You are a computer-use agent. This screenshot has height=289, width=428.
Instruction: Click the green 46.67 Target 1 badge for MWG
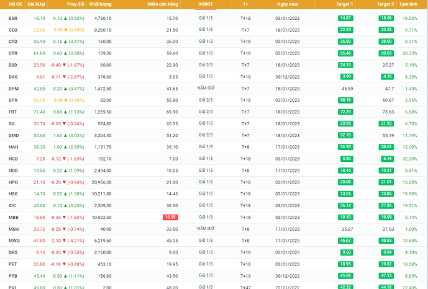pyautogui.click(x=346, y=240)
